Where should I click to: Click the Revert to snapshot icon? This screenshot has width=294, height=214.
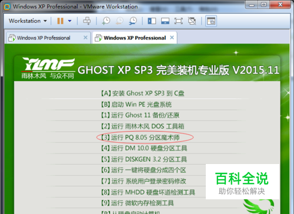[x=119, y=21]
